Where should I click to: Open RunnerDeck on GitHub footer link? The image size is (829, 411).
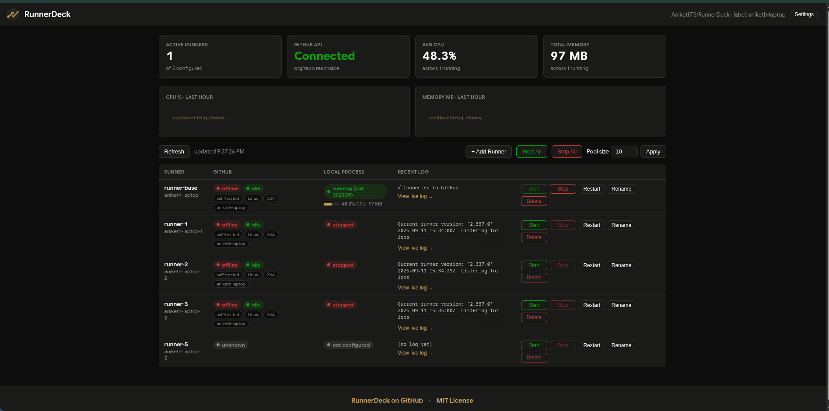387,401
